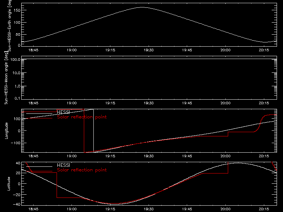Click the 100 tick label on the Longitude axis
Screen dimensions: 283x212
pos(17,119)
